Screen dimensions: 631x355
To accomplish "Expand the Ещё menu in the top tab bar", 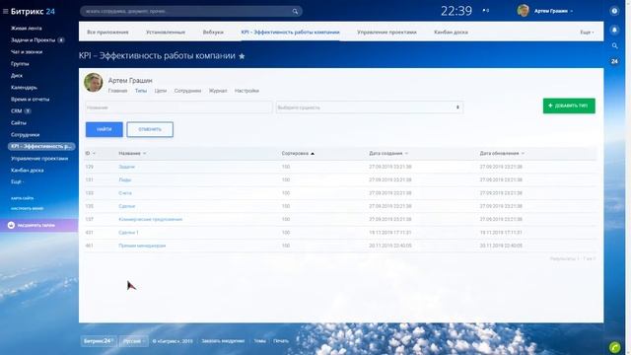I will pos(587,33).
